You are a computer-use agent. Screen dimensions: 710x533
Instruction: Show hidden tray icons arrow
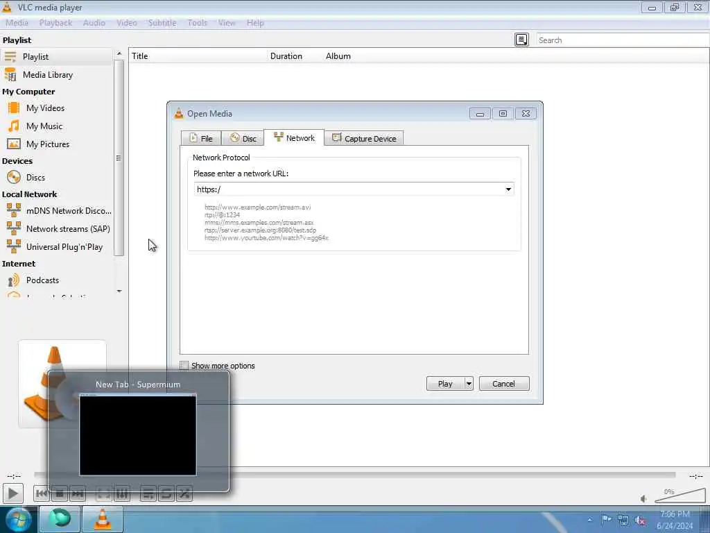pyautogui.click(x=589, y=520)
